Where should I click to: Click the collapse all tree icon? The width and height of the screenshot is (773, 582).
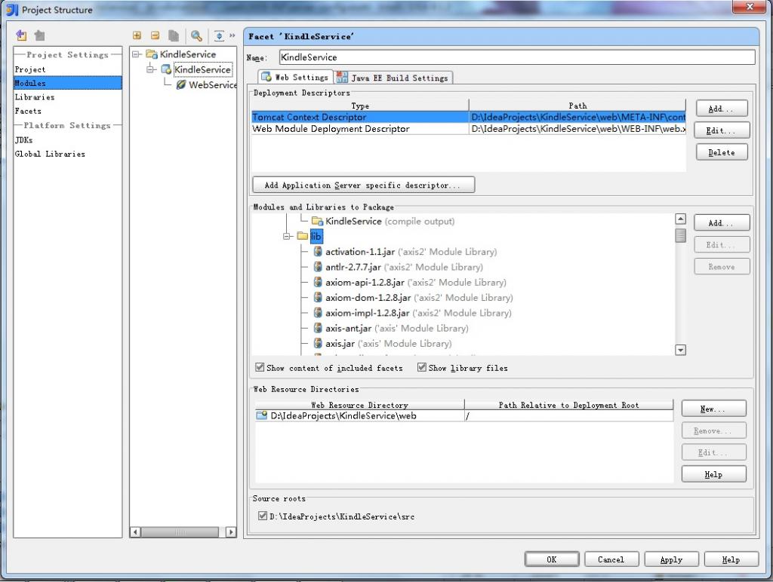click(155, 35)
